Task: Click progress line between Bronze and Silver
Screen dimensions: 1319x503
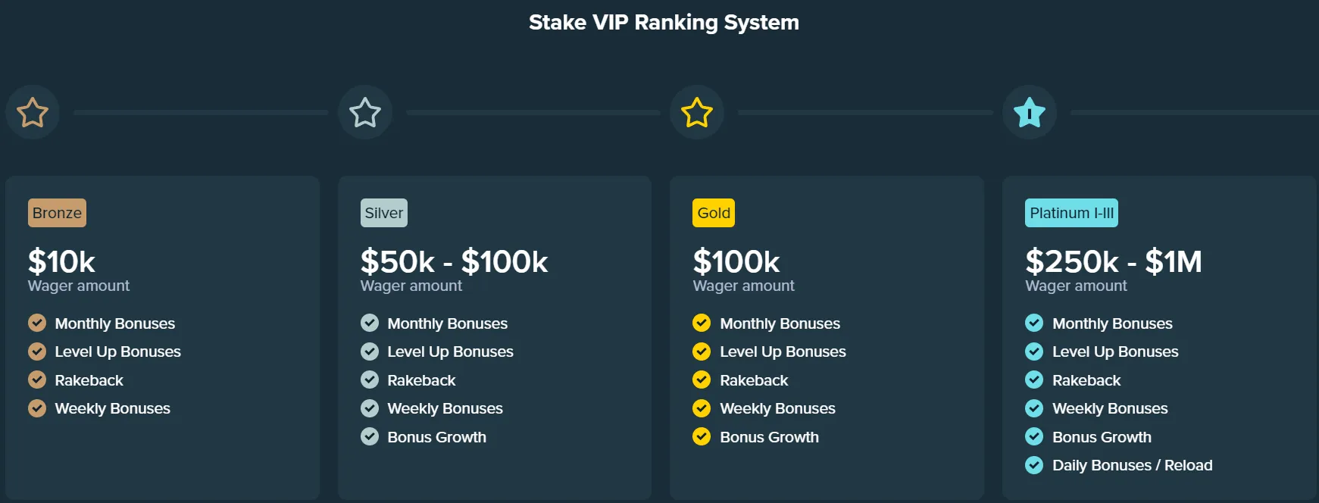Action: click(201, 113)
